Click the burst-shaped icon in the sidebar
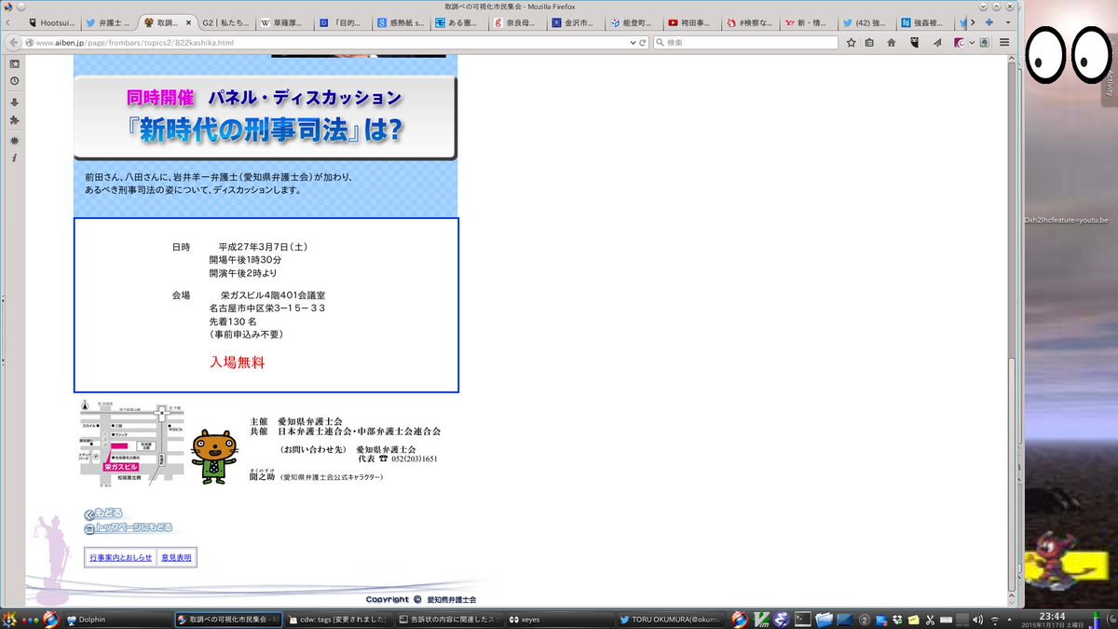Viewport: 1118px width, 629px height. pos(14,140)
